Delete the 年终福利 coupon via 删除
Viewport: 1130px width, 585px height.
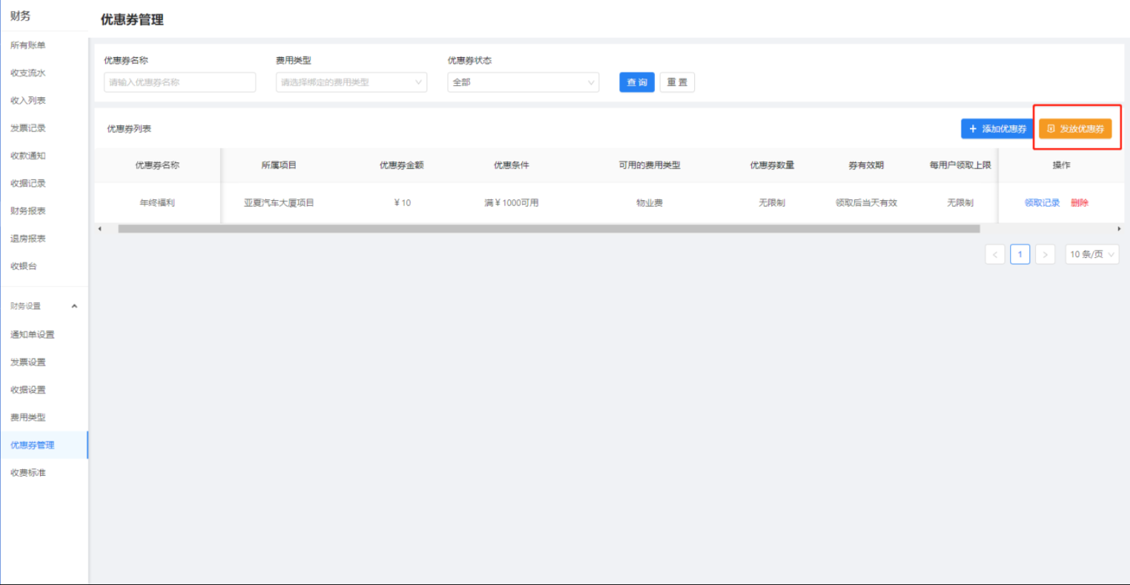click(1079, 203)
